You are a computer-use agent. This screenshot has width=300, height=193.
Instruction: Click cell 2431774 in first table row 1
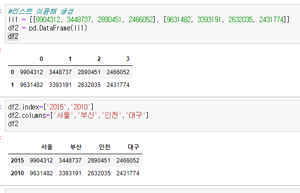click(118, 85)
